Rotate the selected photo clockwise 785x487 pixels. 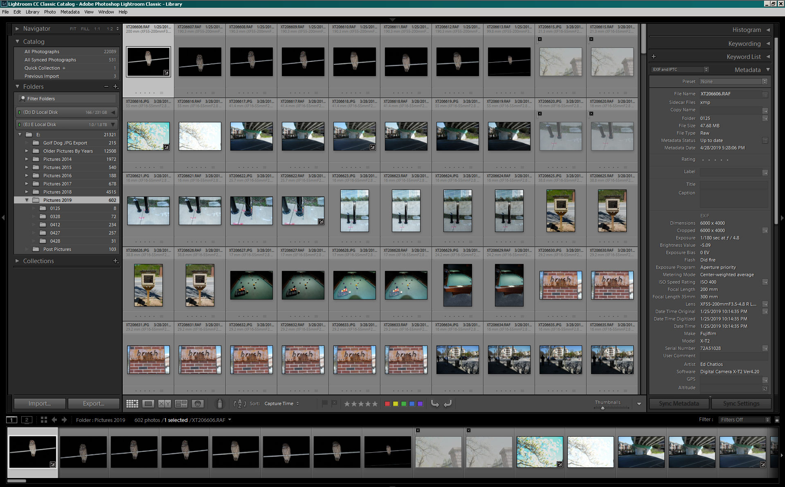tap(448, 404)
